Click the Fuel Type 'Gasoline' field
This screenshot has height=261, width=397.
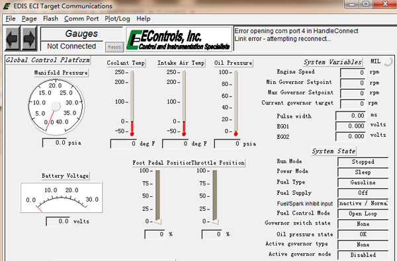click(363, 182)
